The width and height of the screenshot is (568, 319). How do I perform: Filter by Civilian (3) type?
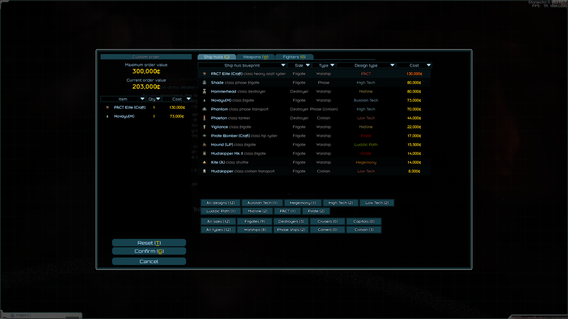[x=364, y=230]
